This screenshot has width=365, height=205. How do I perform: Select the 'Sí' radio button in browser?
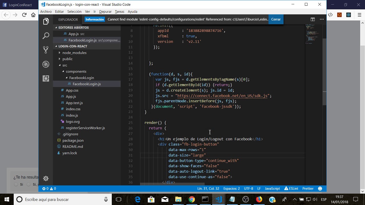pos(16,184)
